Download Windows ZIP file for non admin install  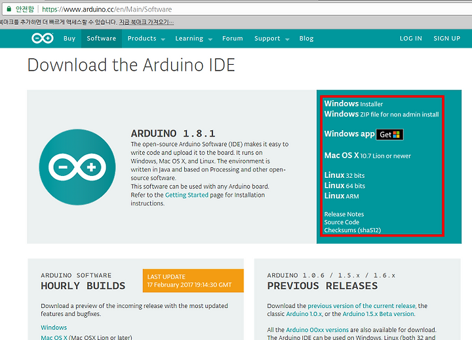(x=382, y=114)
